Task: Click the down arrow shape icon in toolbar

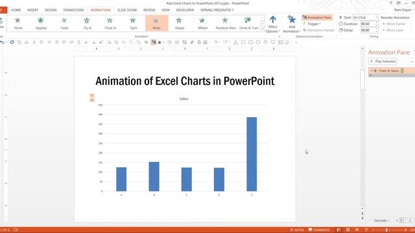Action: click(x=265, y=42)
